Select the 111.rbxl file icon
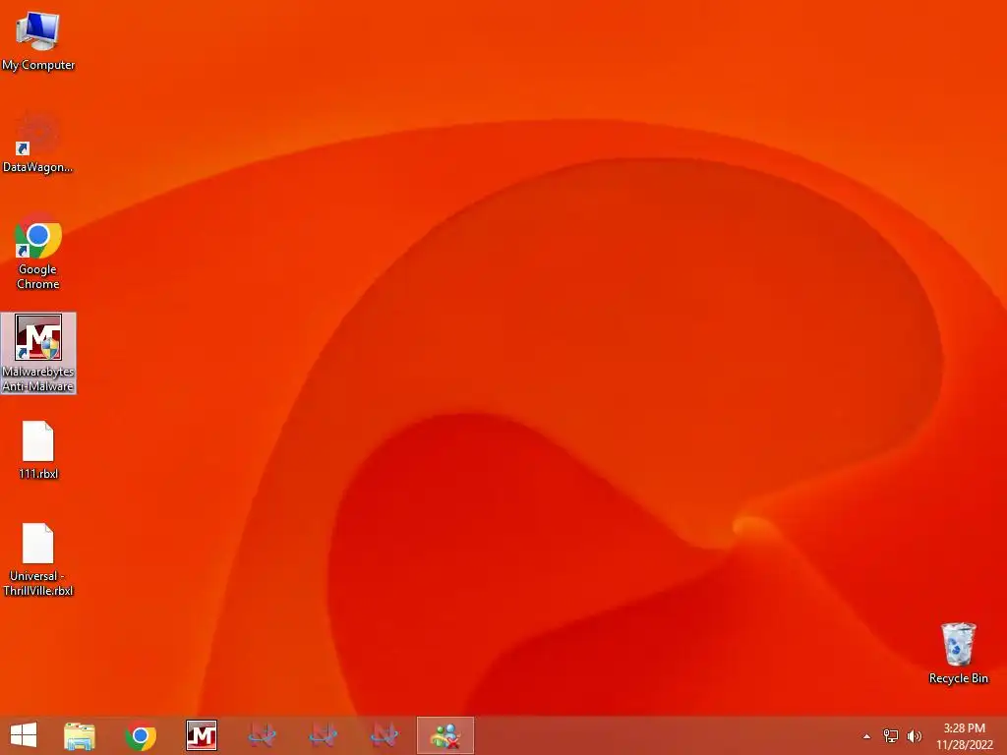Image resolution: width=1007 pixels, height=755 pixels. pyautogui.click(x=38, y=450)
